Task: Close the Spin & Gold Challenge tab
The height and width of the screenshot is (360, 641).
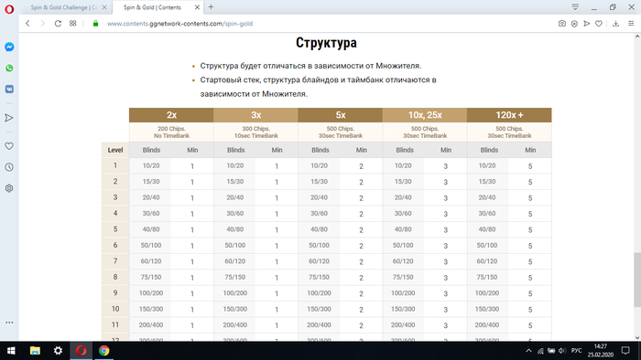Action: coord(104,7)
